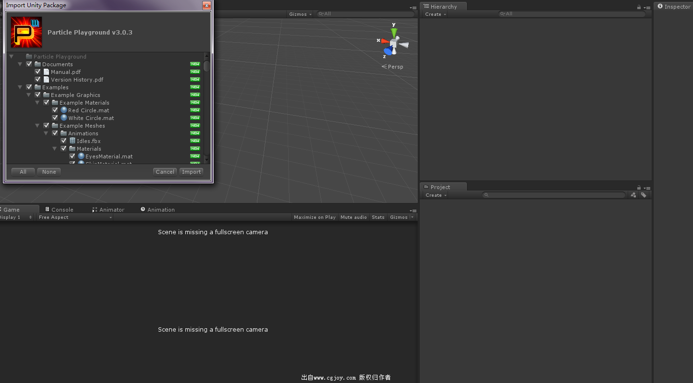This screenshot has height=383, width=693.
Task: Toggle Maximize on Play in Game view
Action: 315,217
